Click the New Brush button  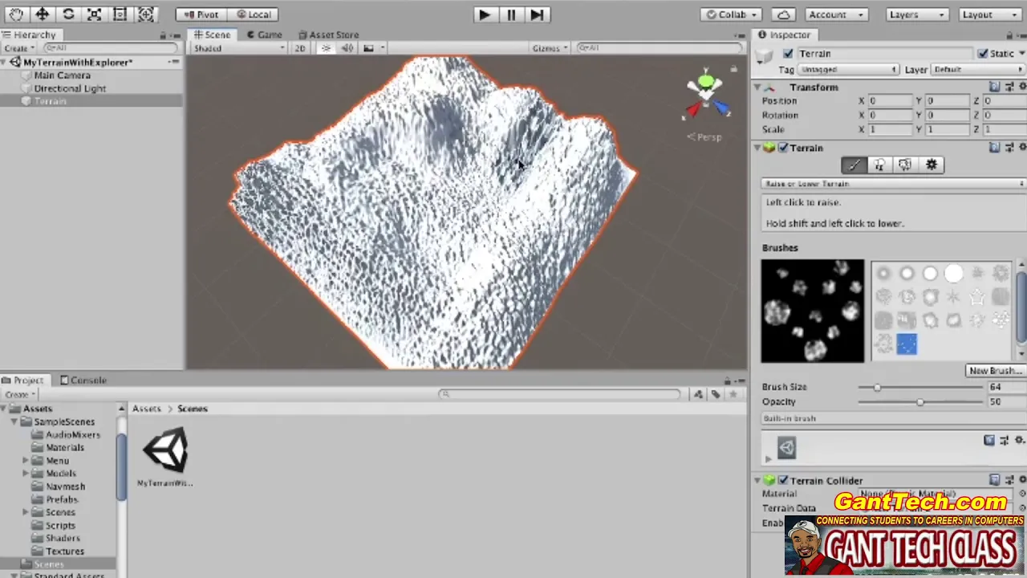point(994,371)
